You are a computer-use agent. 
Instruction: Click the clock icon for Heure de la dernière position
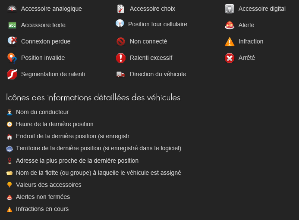[x=9, y=124]
